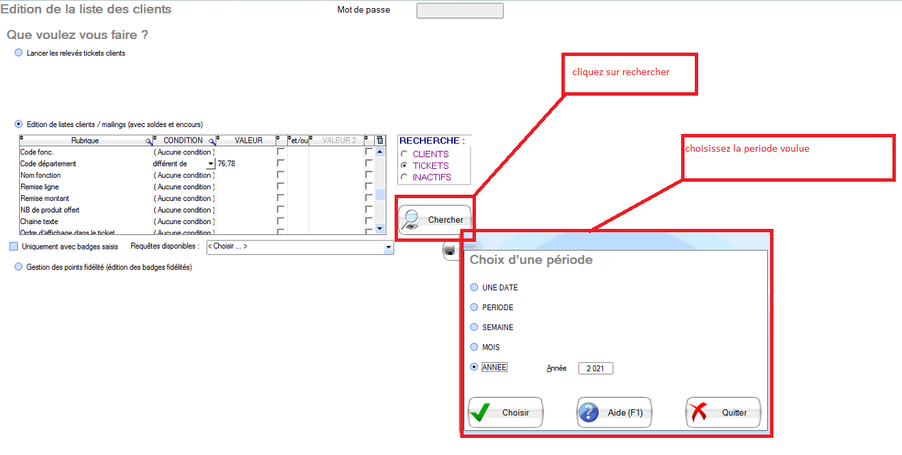Click the magnifier icon on the Chercher button

tap(411, 219)
